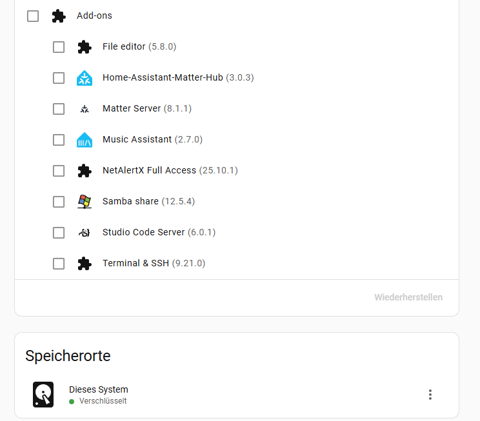Screen dimensions: 480x421
Task: Click the Samba share icon
Action: tap(85, 202)
